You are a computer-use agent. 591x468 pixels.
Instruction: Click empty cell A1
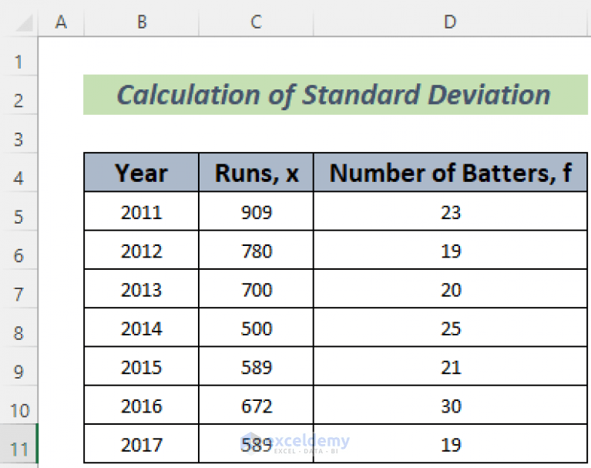pyautogui.click(x=61, y=56)
